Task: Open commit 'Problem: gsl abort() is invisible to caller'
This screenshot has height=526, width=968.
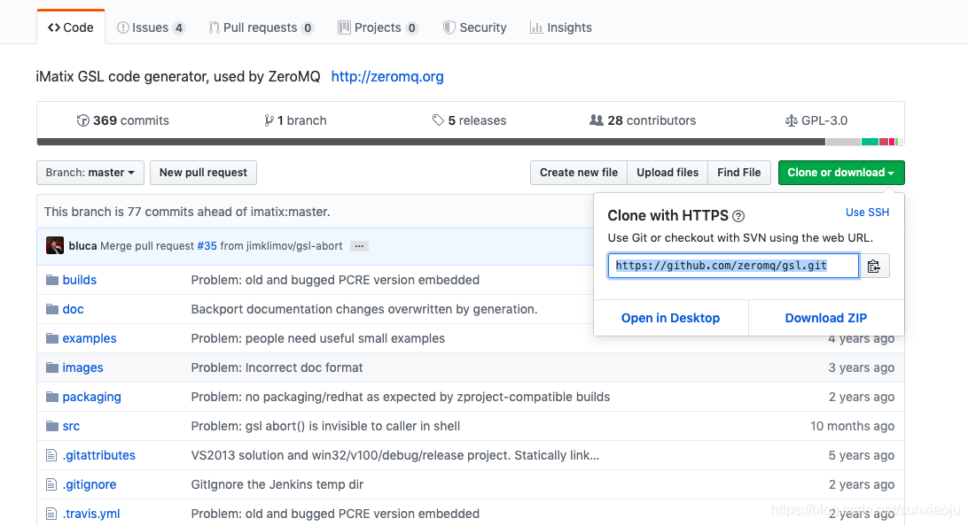Action: [325, 426]
